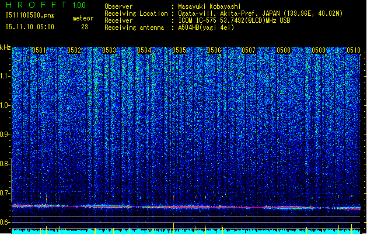
Task: Click the 0503 time marker
Action: tap(109, 50)
